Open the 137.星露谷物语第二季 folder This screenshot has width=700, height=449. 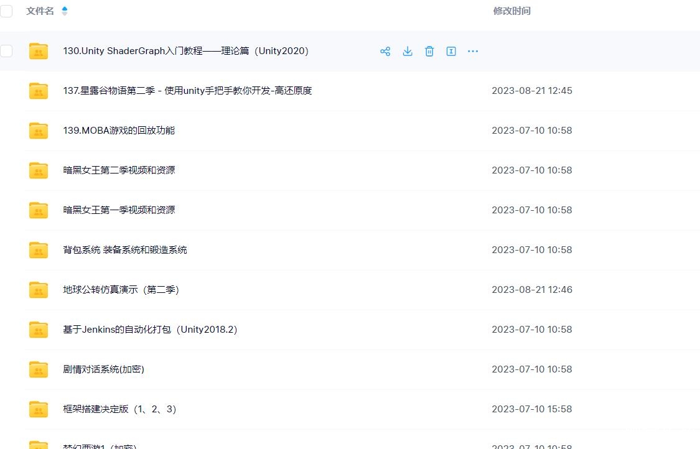(x=187, y=91)
